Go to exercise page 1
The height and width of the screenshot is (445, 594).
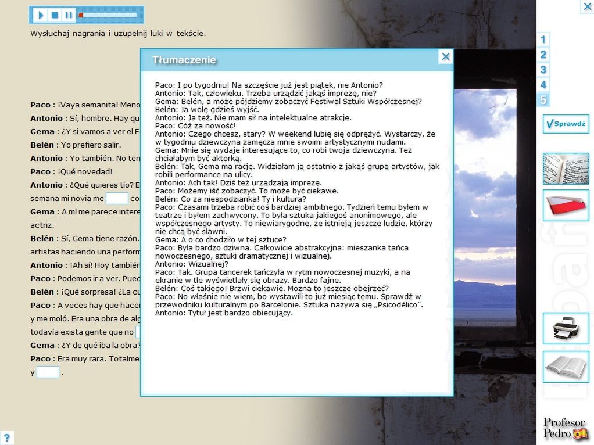tap(543, 40)
